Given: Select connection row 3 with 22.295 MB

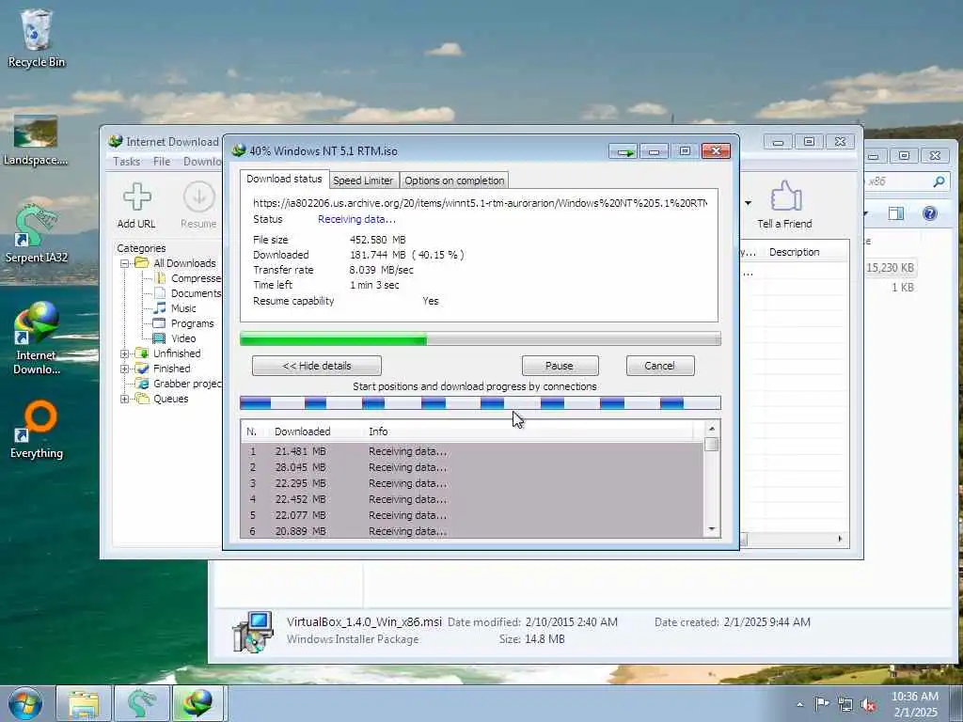Looking at the screenshot, I should click(x=472, y=483).
